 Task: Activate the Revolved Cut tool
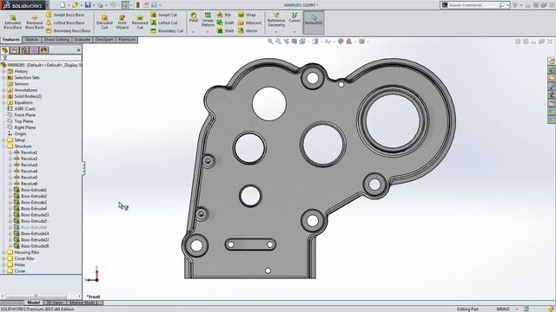pyautogui.click(x=140, y=22)
